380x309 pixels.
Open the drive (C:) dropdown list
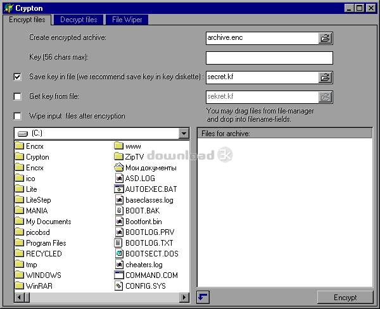click(x=184, y=134)
